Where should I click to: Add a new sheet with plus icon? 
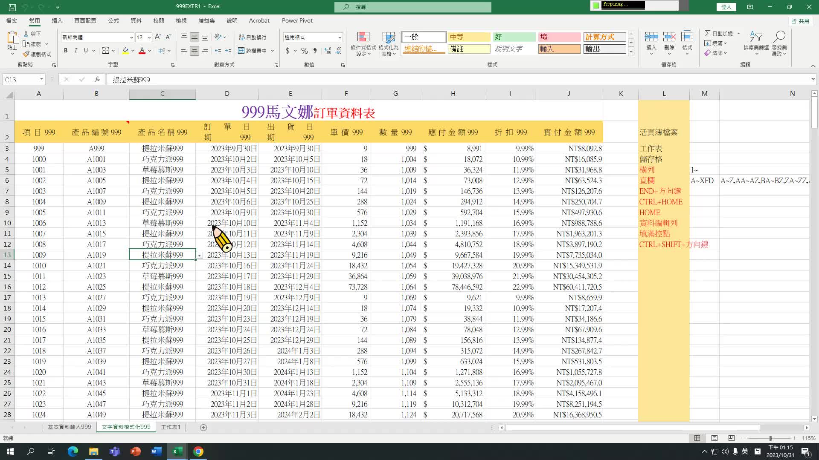[x=203, y=427]
